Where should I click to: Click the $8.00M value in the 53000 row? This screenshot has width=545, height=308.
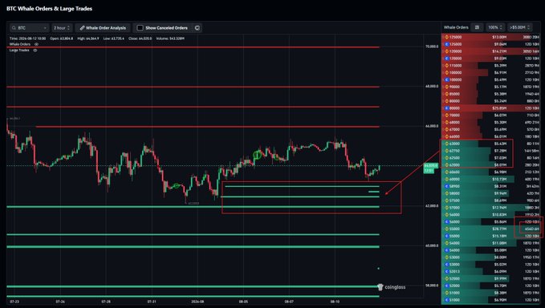(500, 257)
